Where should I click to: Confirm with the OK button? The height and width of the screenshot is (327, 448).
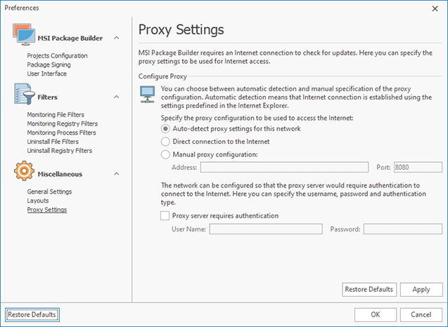pos(376,315)
